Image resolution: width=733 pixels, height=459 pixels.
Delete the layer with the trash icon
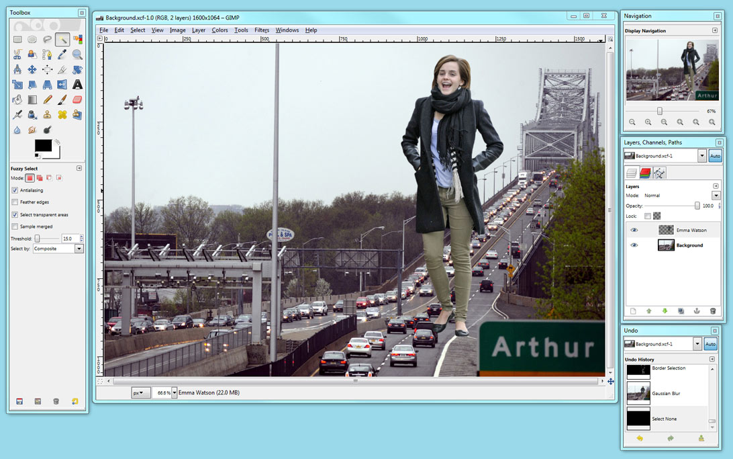(713, 310)
